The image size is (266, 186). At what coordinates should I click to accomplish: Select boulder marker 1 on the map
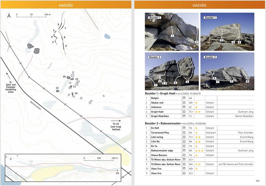point(37,51)
